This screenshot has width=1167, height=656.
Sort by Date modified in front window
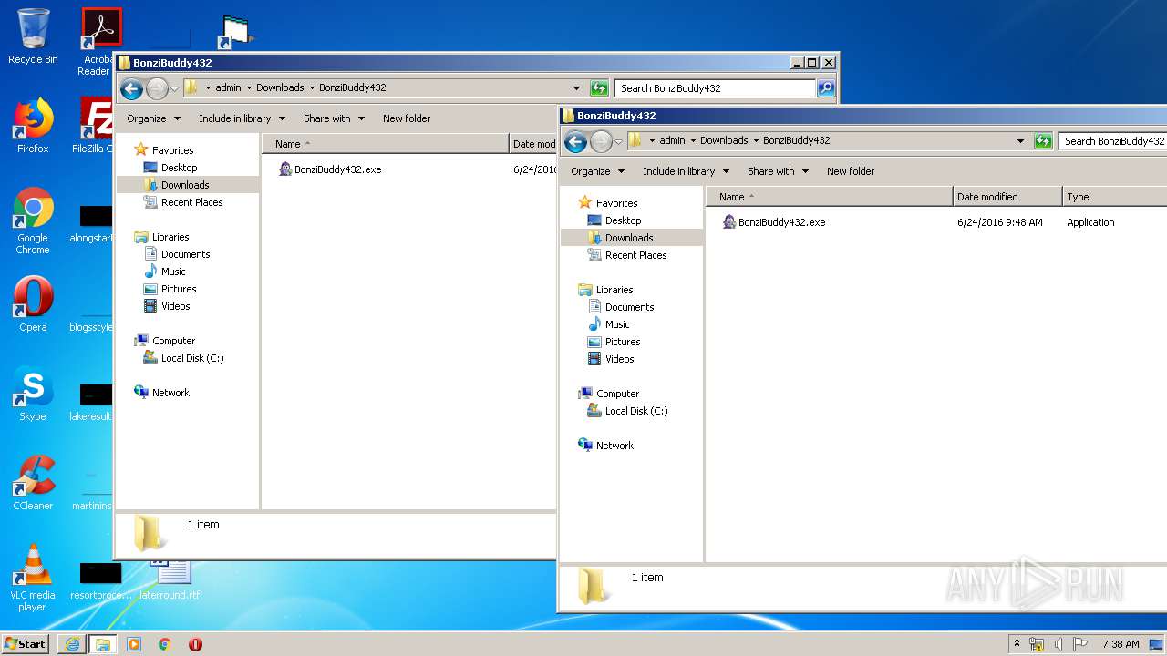[1007, 197]
